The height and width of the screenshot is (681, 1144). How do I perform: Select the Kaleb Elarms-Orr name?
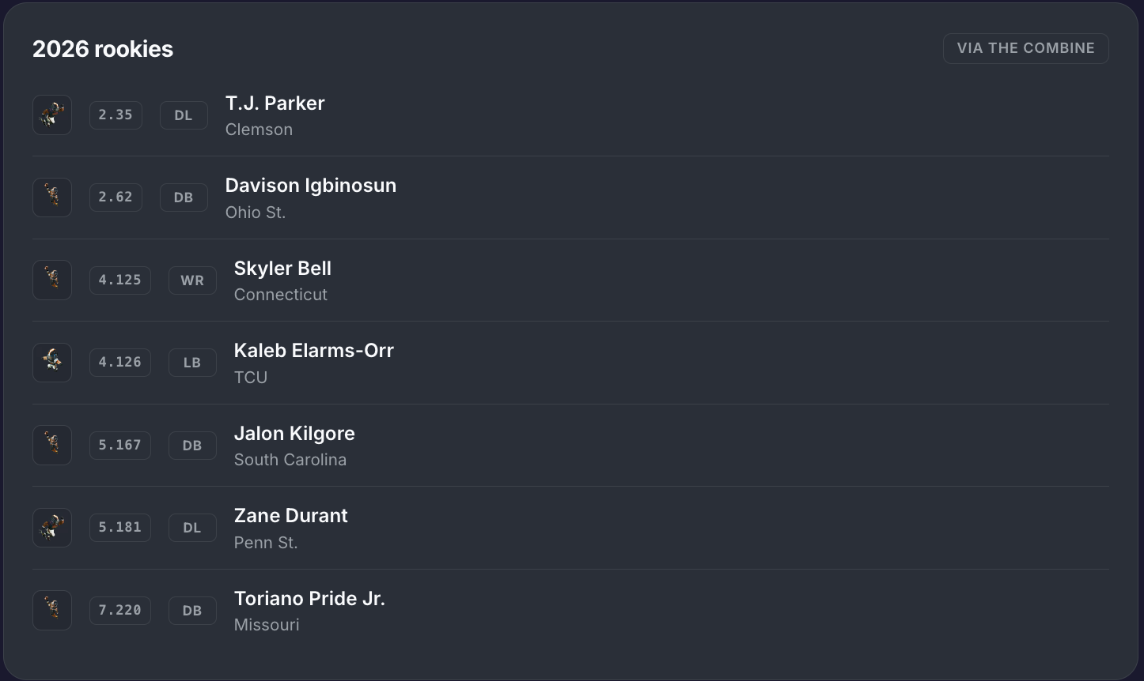pos(314,351)
